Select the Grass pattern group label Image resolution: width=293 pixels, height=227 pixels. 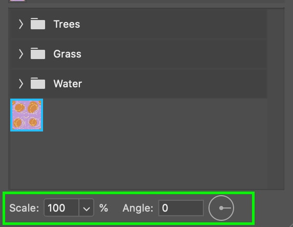coord(67,54)
